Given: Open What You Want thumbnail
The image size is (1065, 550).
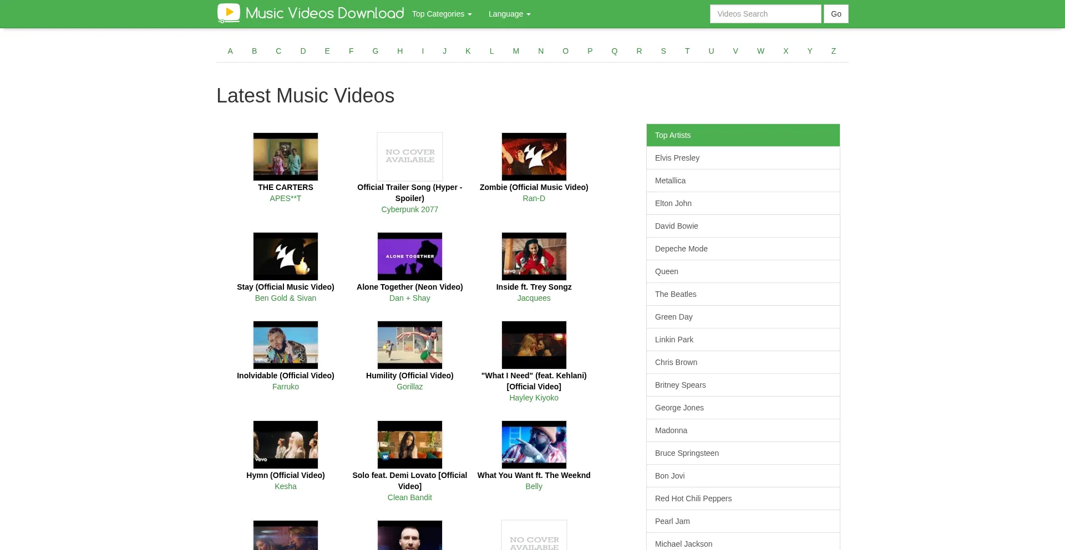Looking at the screenshot, I should click(534, 445).
